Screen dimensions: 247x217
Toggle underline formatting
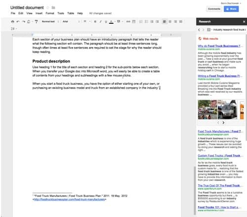(106, 22)
